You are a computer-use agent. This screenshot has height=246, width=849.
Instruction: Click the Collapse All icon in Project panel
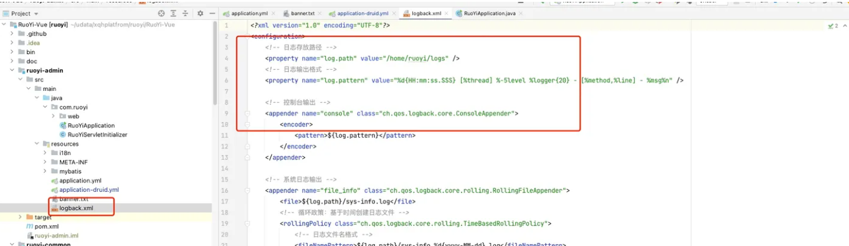tap(186, 13)
